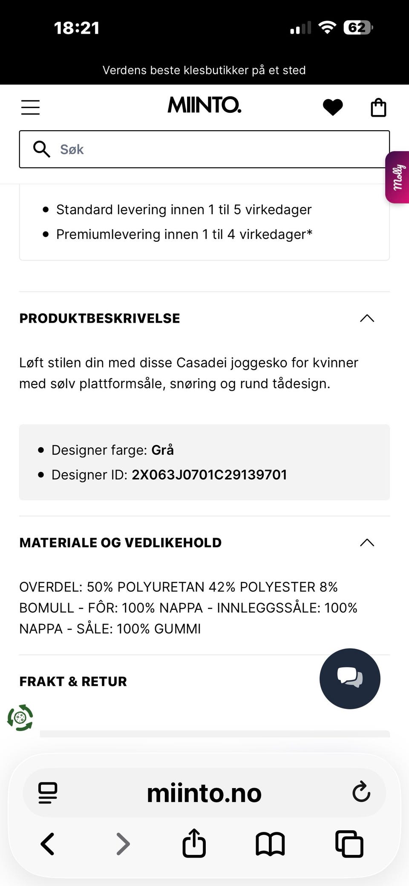Open the Safari share sheet
This screenshot has height=886, width=409.
(194, 844)
